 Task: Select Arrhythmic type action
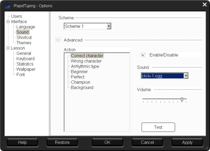point(85,66)
